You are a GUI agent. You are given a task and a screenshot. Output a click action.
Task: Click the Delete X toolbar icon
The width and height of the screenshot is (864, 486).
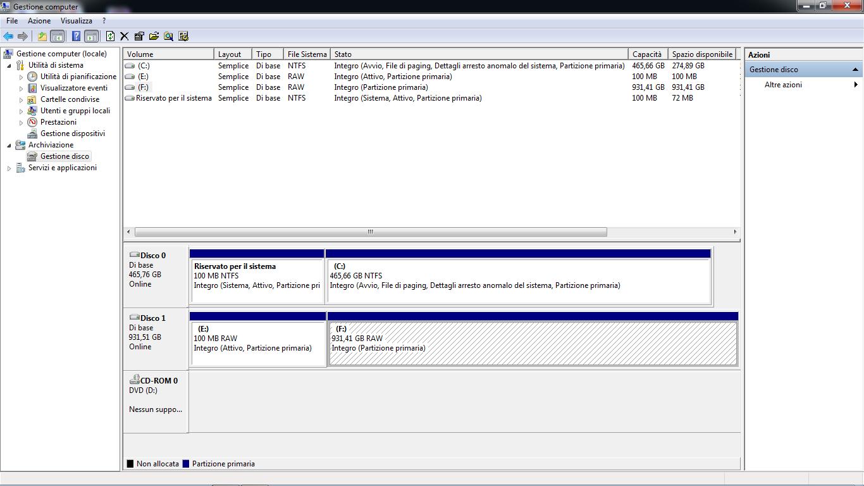point(125,36)
